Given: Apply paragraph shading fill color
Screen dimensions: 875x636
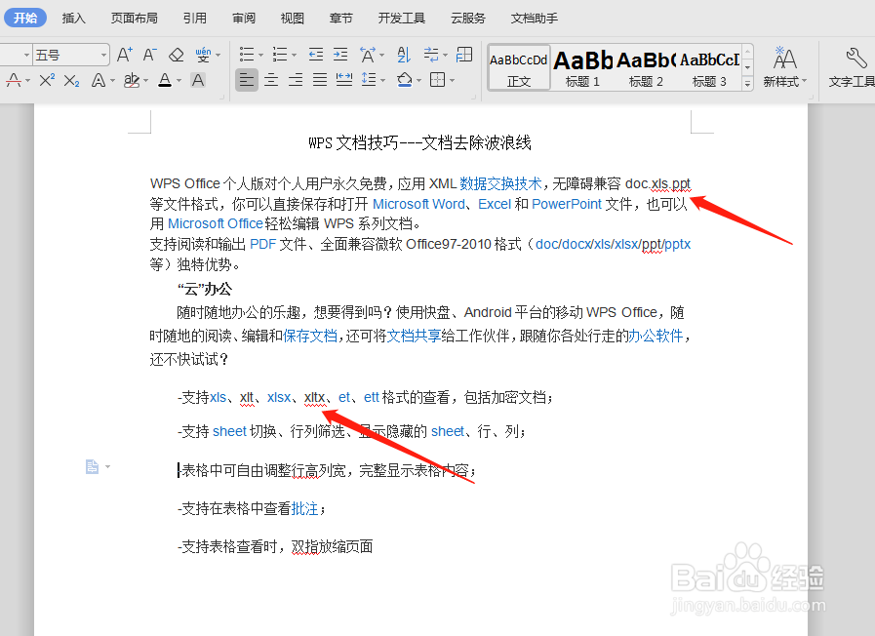Looking at the screenshot, I should (x=405, y=80).
